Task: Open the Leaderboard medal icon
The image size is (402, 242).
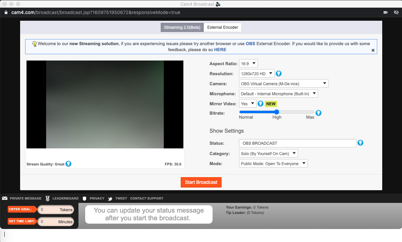Action: click(x=48, y=198)
